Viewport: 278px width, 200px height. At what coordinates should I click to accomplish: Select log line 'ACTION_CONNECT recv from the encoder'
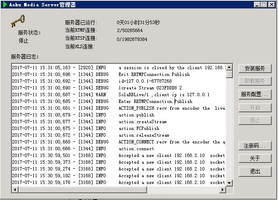click(119, 142)
